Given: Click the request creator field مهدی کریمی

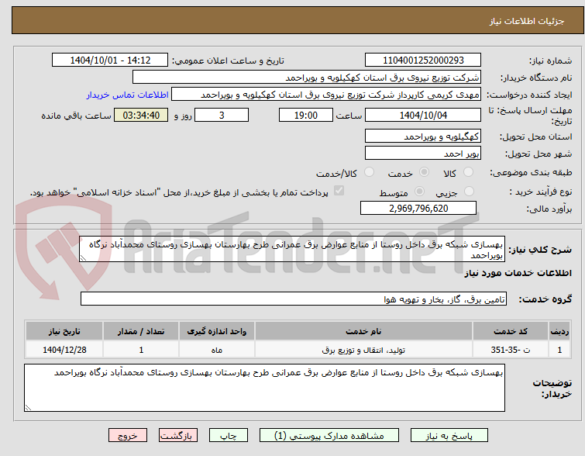Looking at the screenshot, I should [x=326, y=95].
